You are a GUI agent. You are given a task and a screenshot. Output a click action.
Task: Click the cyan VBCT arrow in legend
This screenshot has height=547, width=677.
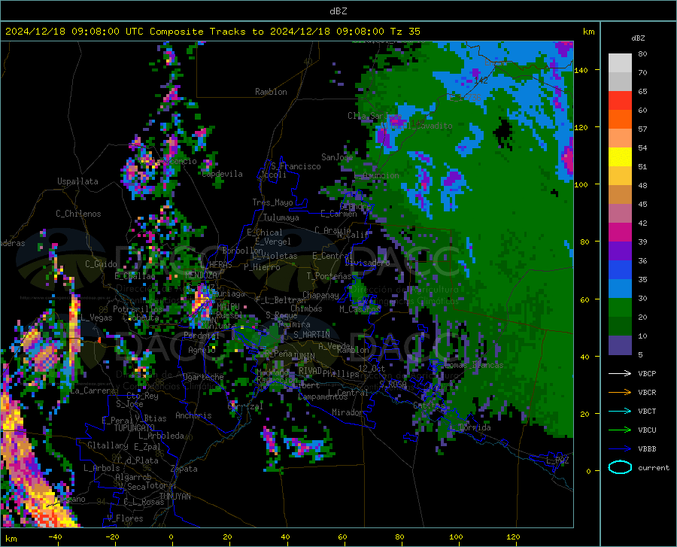pos(620,411)
